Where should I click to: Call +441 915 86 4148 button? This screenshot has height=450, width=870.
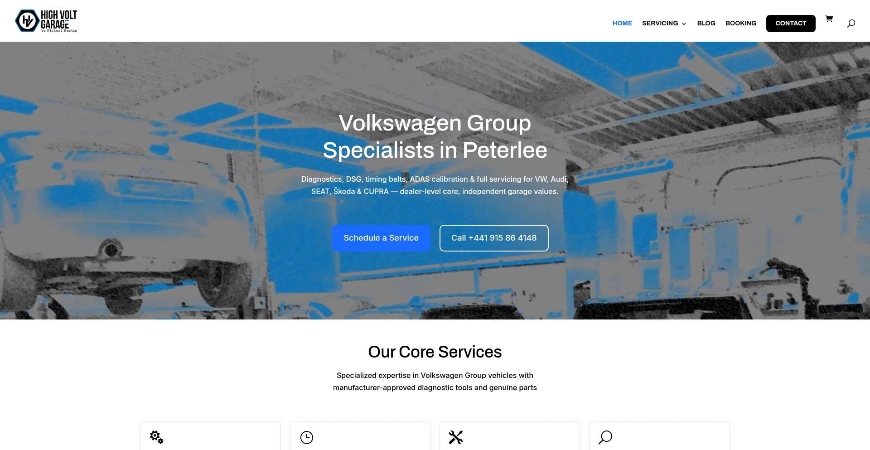point(494,238)
